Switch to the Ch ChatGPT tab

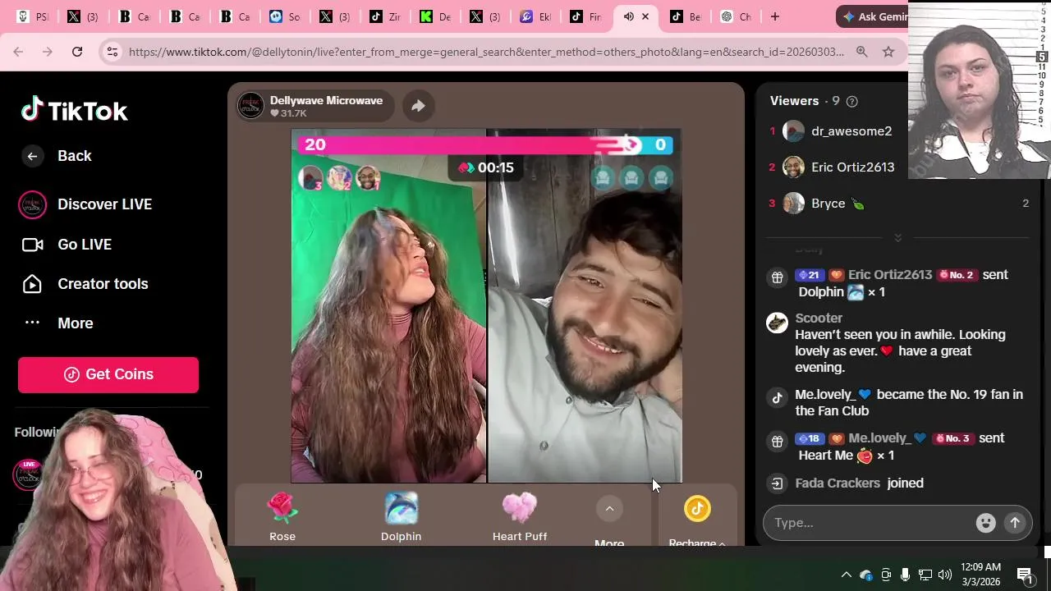tap(735, 16)
